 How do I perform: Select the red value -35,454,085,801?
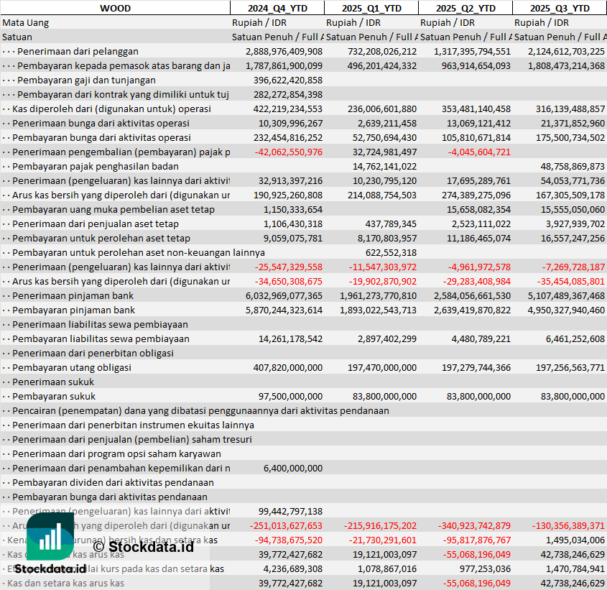point(570,281)
